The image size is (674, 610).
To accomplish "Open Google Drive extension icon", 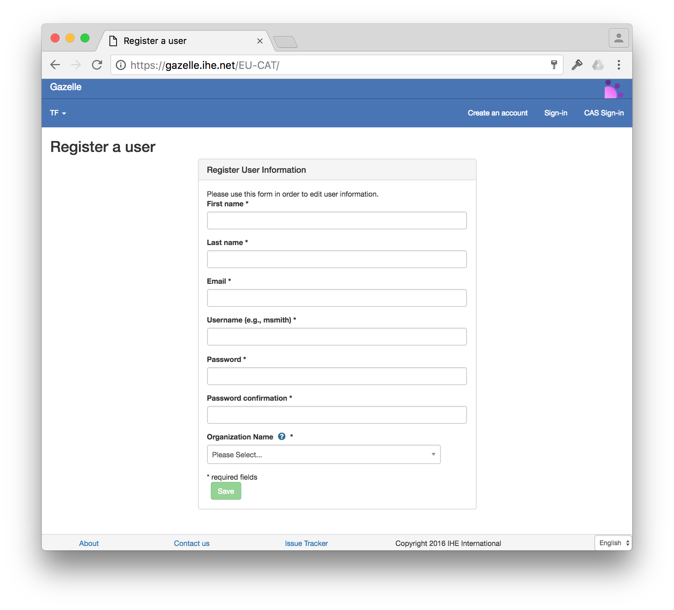I will click(x=598, y=65).
